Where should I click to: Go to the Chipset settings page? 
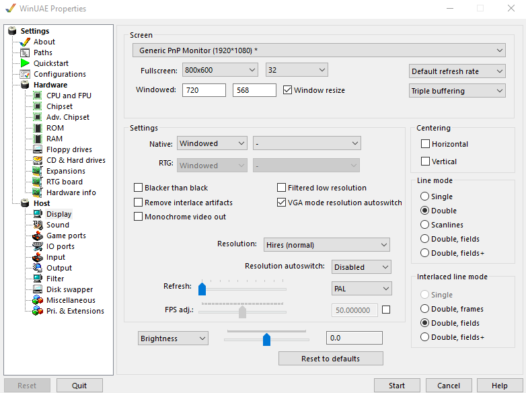click(59, 106)
